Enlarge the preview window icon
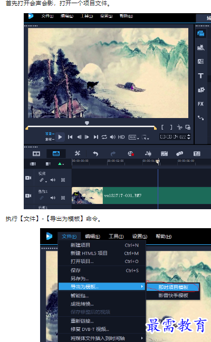The width and height of the screenshot is (211, 342). (188, 127)
